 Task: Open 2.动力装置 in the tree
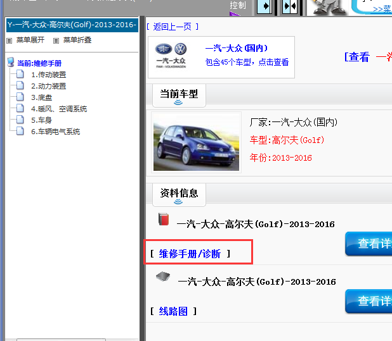pos(48,86)
